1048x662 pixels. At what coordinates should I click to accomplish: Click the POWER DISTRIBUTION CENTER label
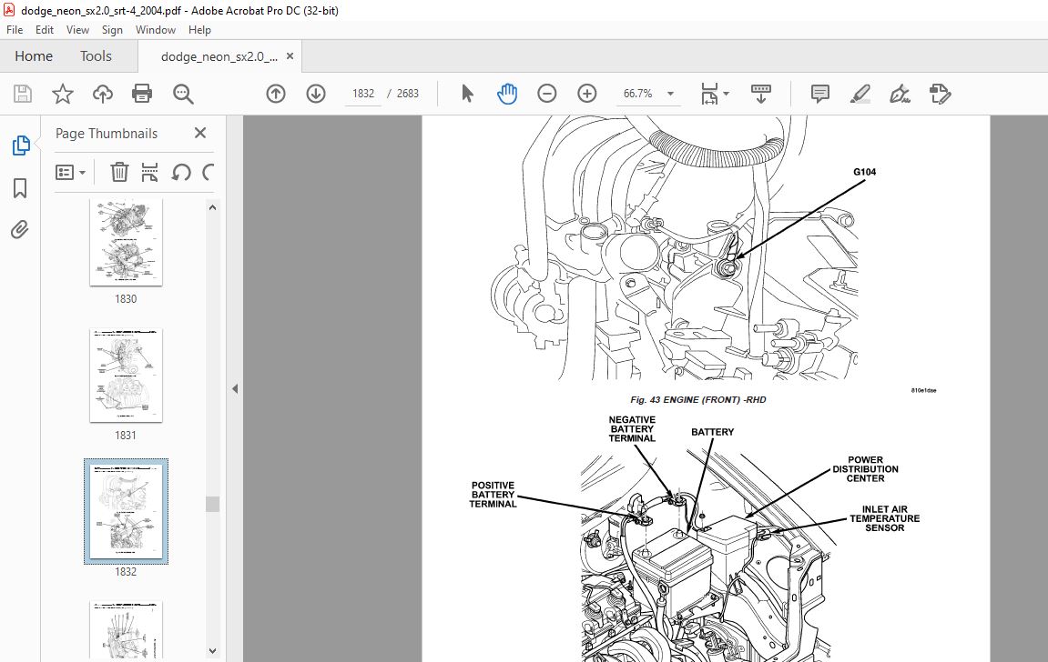pos(865,469)
